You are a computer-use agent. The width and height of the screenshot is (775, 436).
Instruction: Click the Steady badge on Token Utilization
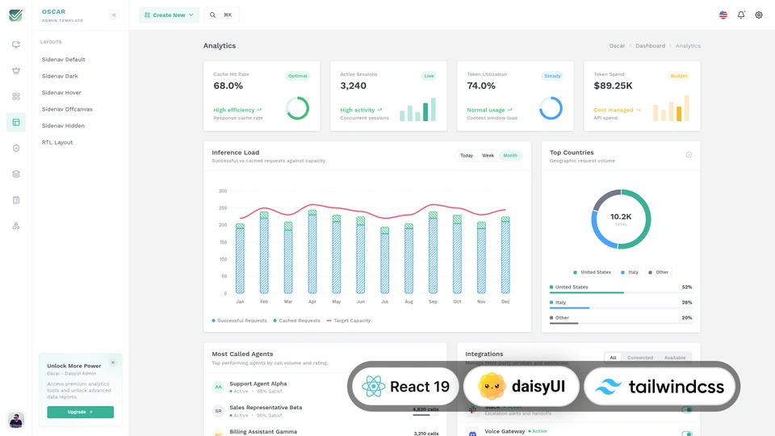point(552,76)
